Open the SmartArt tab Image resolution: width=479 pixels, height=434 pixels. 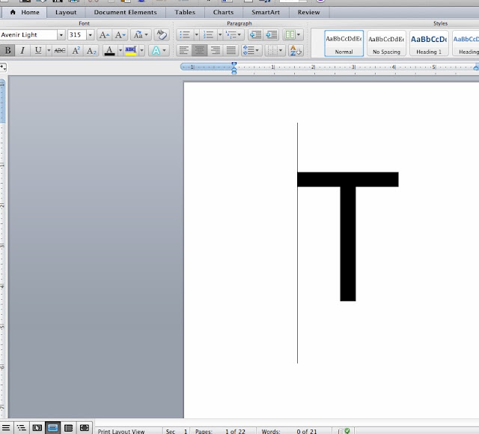[266, 12]
